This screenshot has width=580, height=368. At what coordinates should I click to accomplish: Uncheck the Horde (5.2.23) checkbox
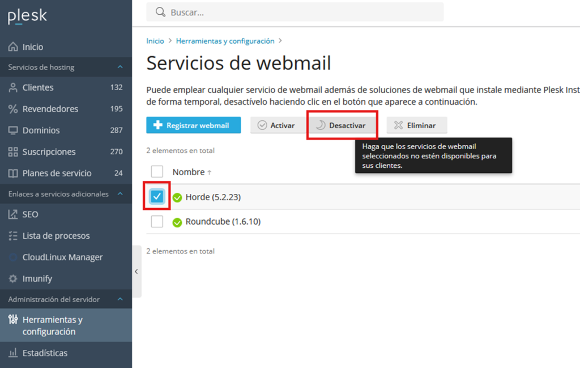click(157, 196)
